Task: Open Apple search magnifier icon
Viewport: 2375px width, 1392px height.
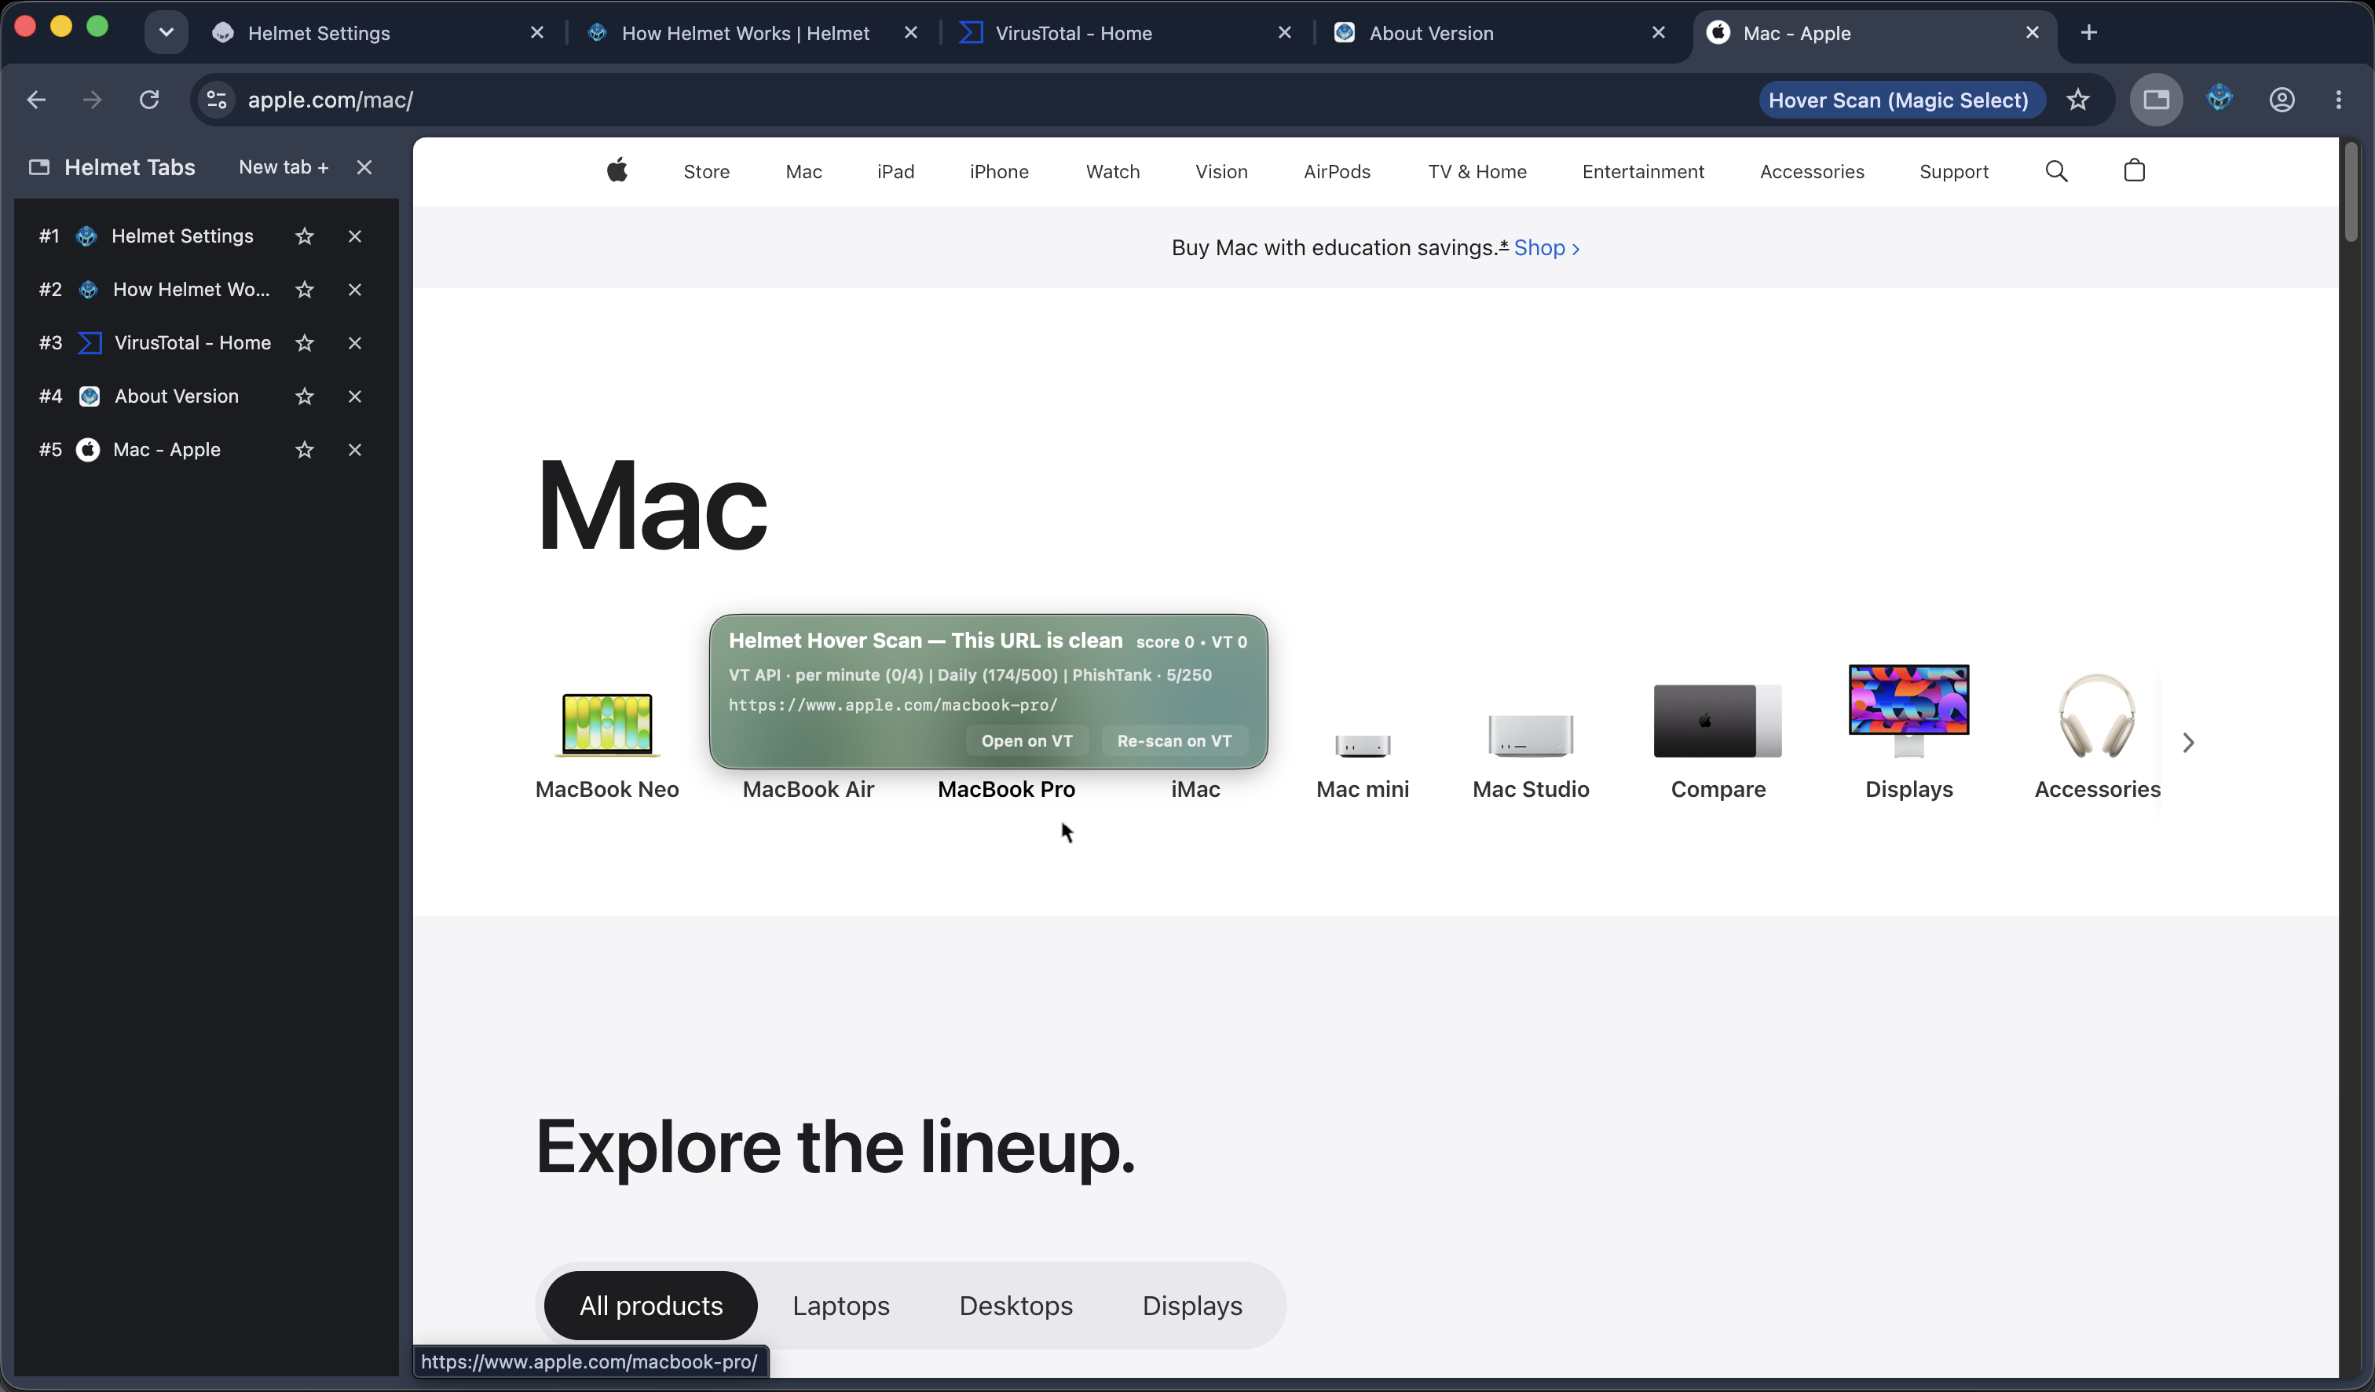Action: (2056, 171)
